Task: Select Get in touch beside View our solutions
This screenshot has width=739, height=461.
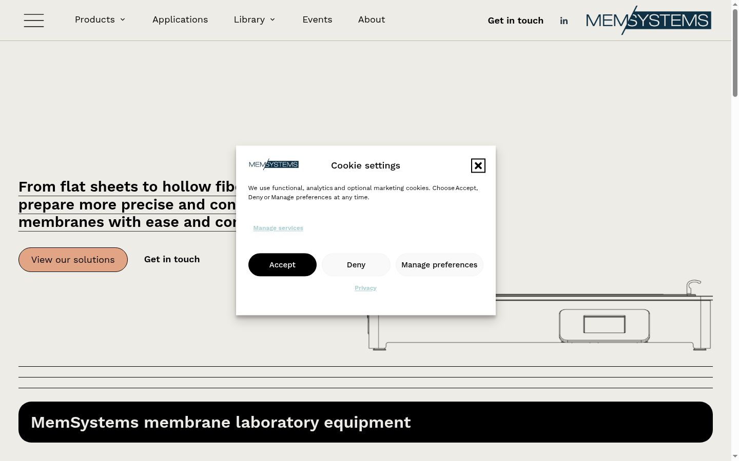Action: (172, 259)
